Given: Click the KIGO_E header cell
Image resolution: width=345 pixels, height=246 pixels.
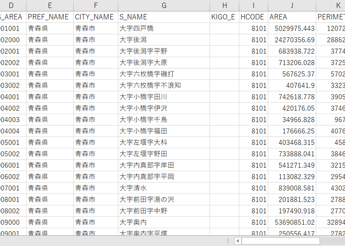Looking at the screenshot, I should point(224,17).
